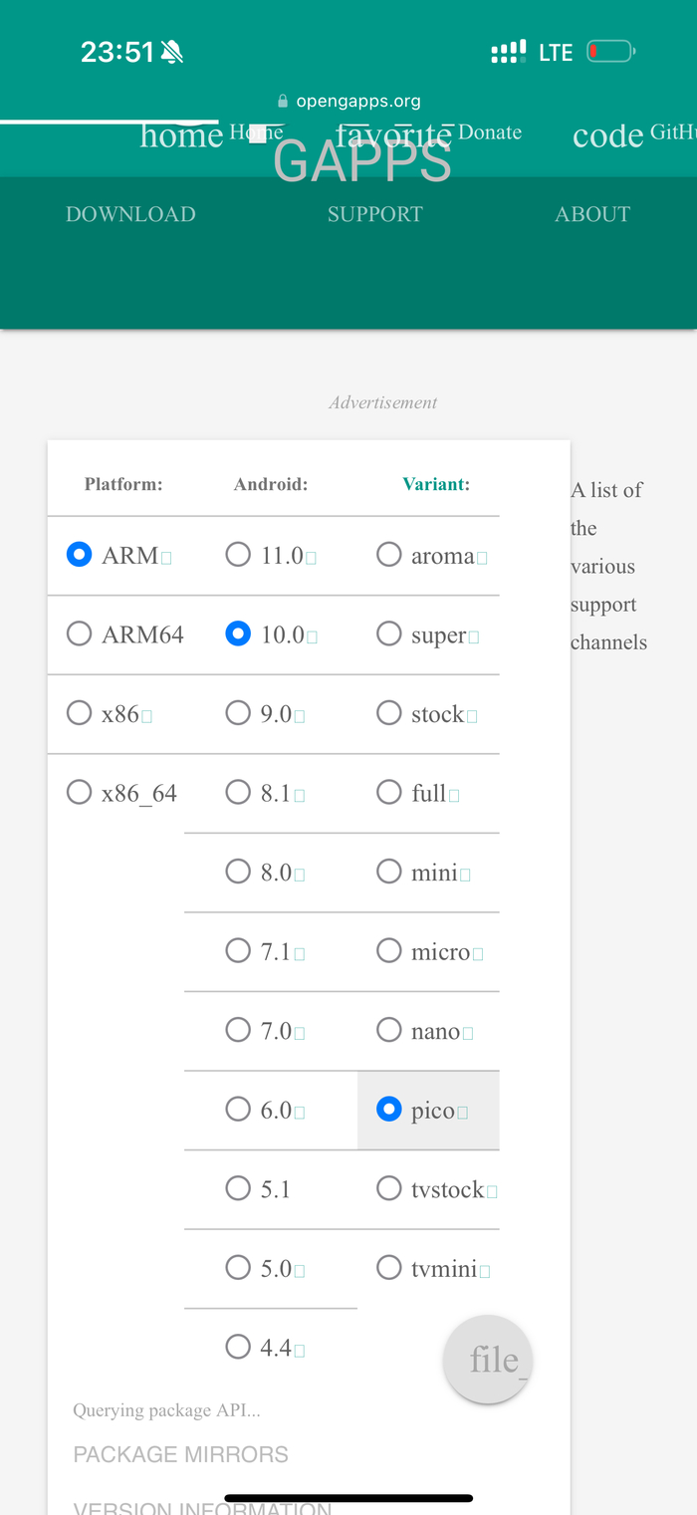Screen dimensions: 697x1515
Task: Tap the home icon in the header
Action: (x=180, y=135)
